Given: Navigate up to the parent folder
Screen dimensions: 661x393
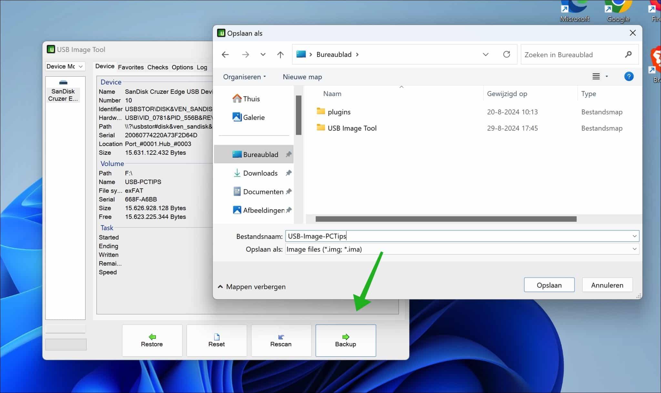Looking at the screenshot, I should tap(280, 54).
